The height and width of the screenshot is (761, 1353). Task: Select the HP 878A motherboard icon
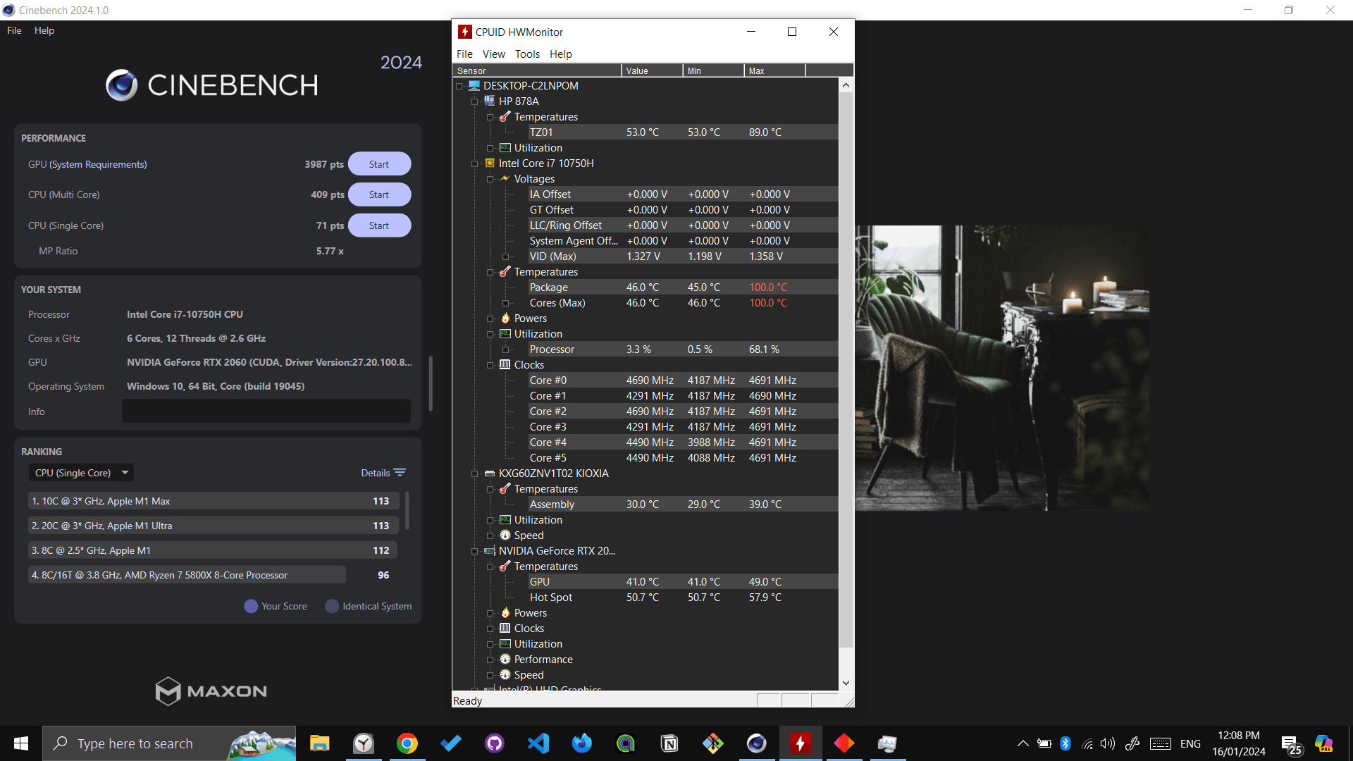point(490,101)
